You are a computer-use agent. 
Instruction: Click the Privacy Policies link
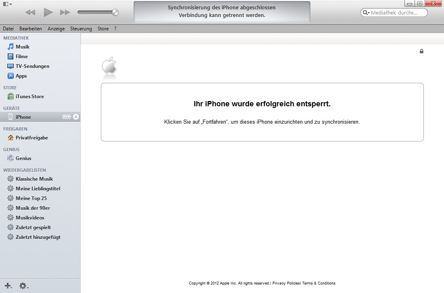286,283
